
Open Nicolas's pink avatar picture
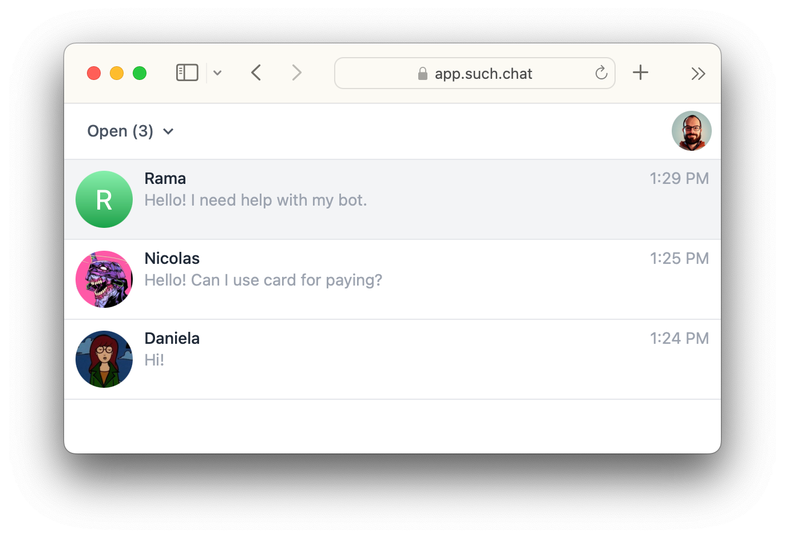coord(104,279)
